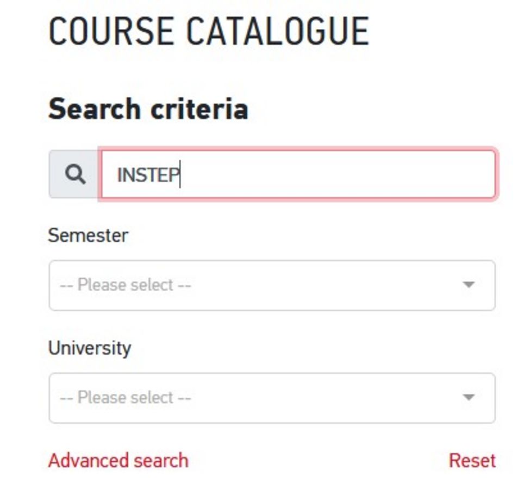Screen dimensions: 524x489
Task: Click the Semester dropdown caret arrow
Action: [469, 285]
